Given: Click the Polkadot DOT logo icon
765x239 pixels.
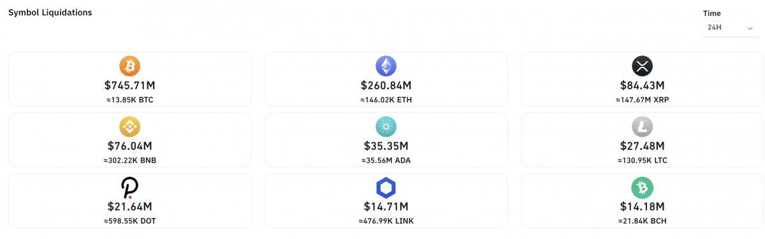Looking at the screenshot, I should click(x=129, y=188).
